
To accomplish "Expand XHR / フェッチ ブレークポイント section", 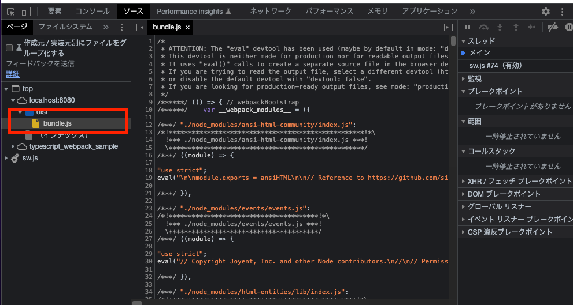I will coord(464,181).
